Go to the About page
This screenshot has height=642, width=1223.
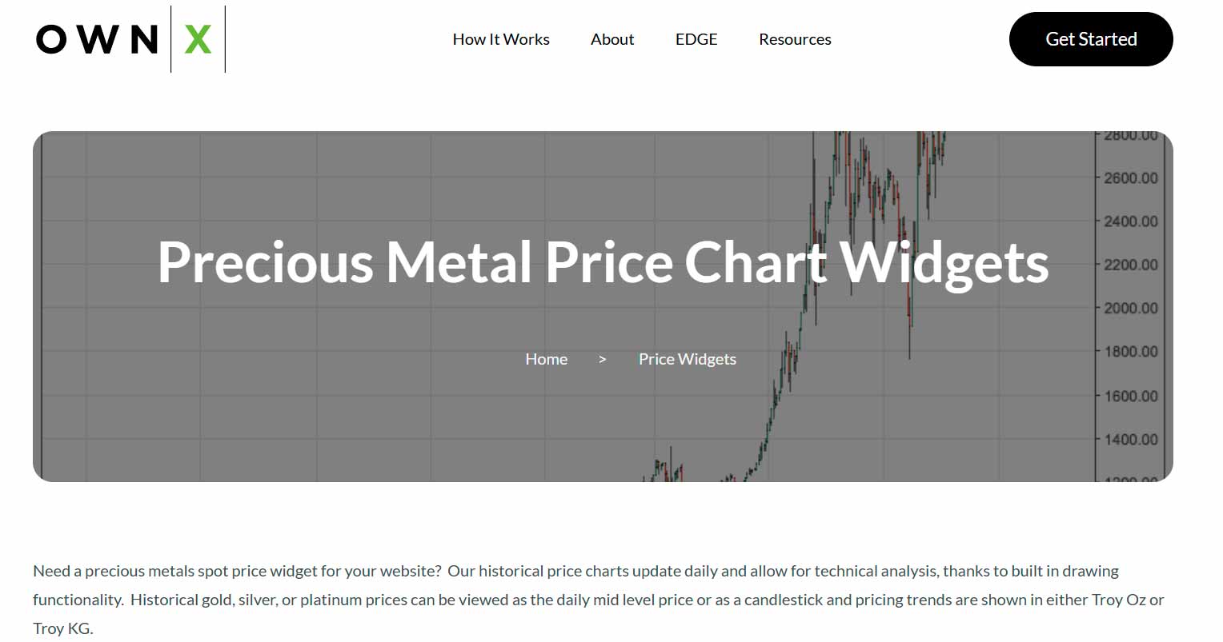click(x=612, y=39)
